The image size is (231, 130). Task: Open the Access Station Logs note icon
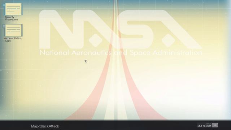click(13, 30)
